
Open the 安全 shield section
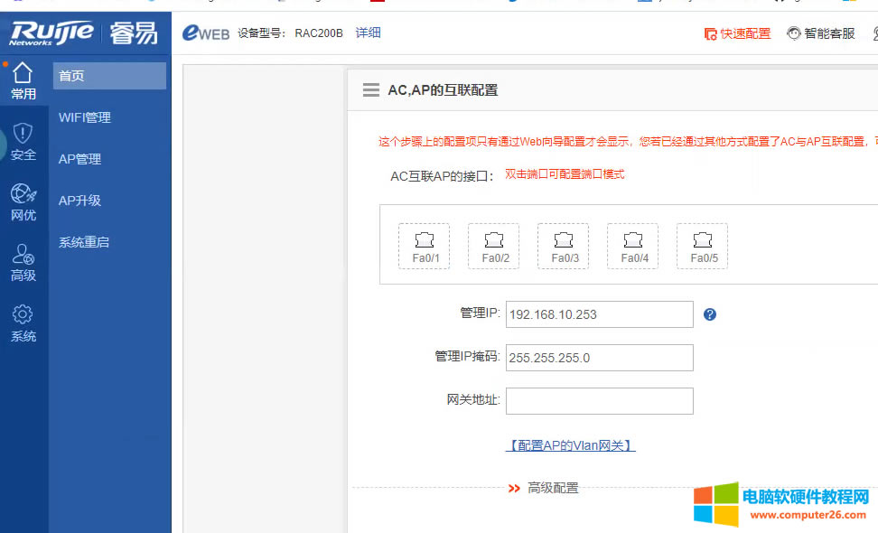point(23,142)
